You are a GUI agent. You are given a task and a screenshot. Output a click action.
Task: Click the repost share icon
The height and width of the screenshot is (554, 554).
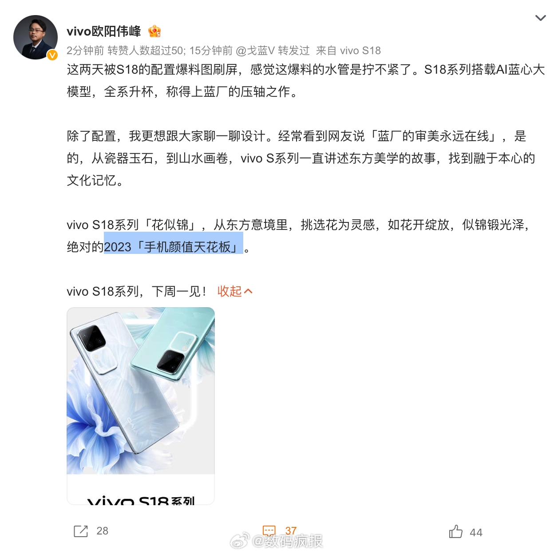(81, 531)
